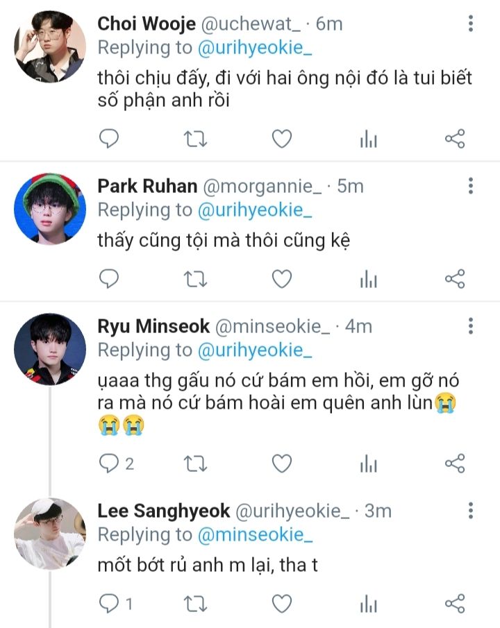Open reply thread on Ryu Minseok's tweet
Image resolution: width=500 pixels, height=628 pixels.
[110, 463]
